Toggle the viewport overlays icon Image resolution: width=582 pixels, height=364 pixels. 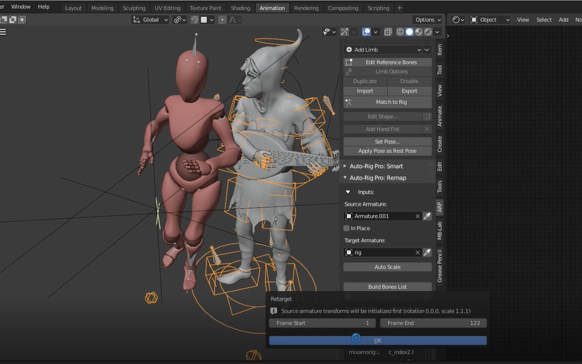pos(367,32)
